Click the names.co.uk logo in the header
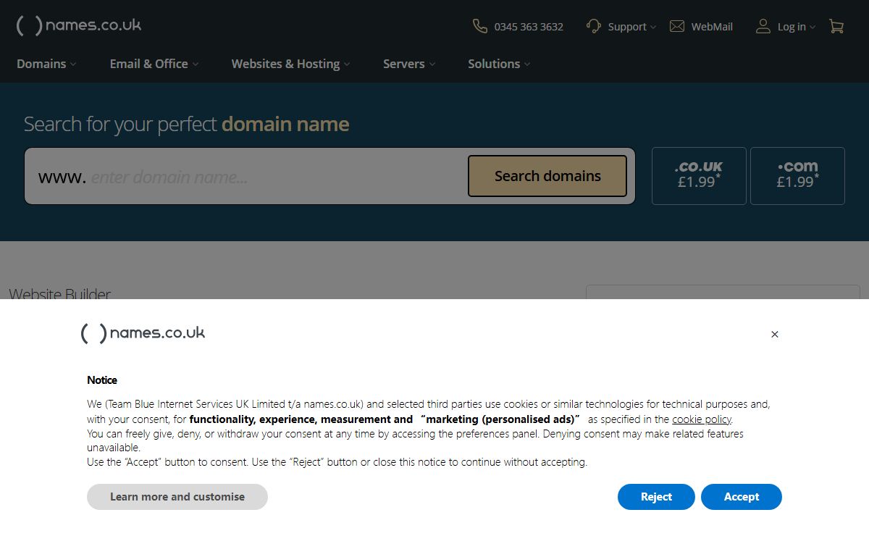 [x=79, y=25]
